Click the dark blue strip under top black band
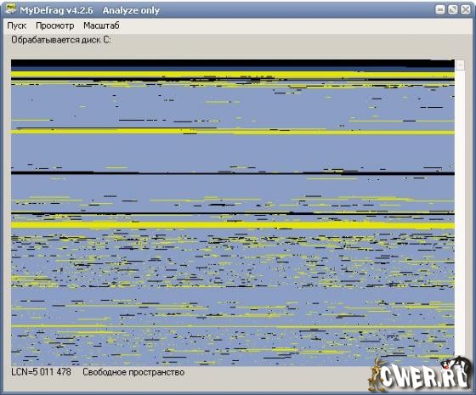The image size is (476, 395). tap(233, 69)
